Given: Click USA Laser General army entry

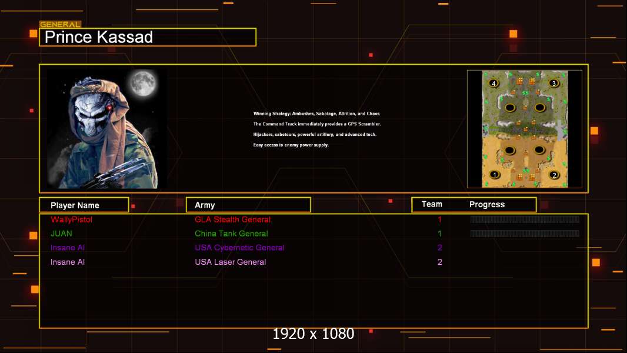Looking at the screenshot, I should tap(231, 262).
